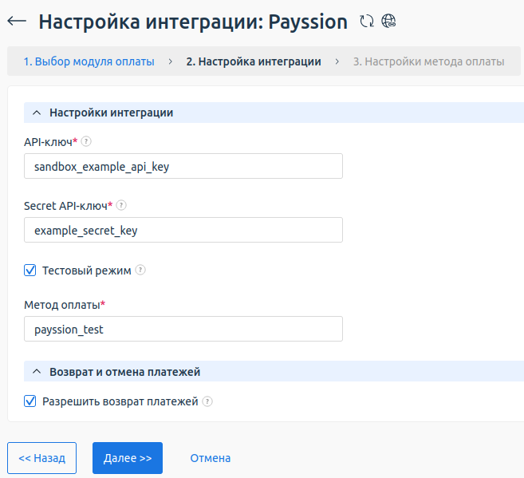
Task: Show help tooltip for Разрешить возврат платежей
Action: (x=207, y=401)
